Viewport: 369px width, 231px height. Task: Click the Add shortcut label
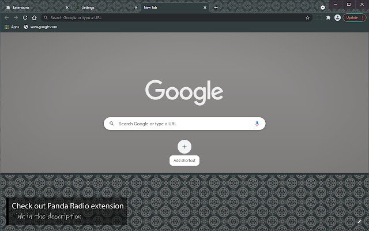click(x=184, y=161)
